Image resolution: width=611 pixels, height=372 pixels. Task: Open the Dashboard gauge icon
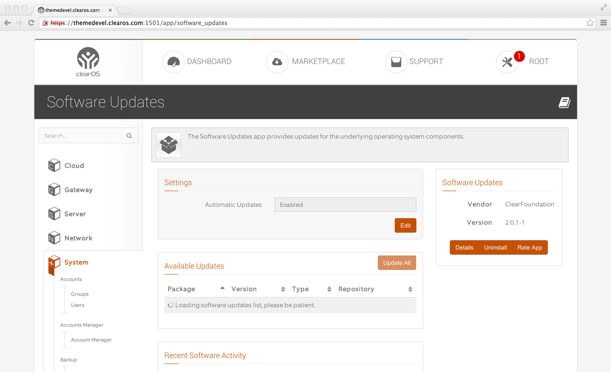point(174,62)
